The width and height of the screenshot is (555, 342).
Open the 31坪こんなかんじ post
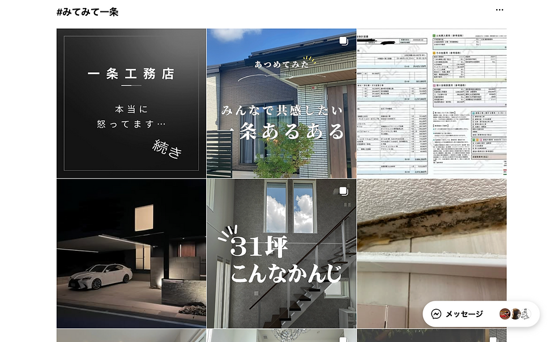point(281,254)
